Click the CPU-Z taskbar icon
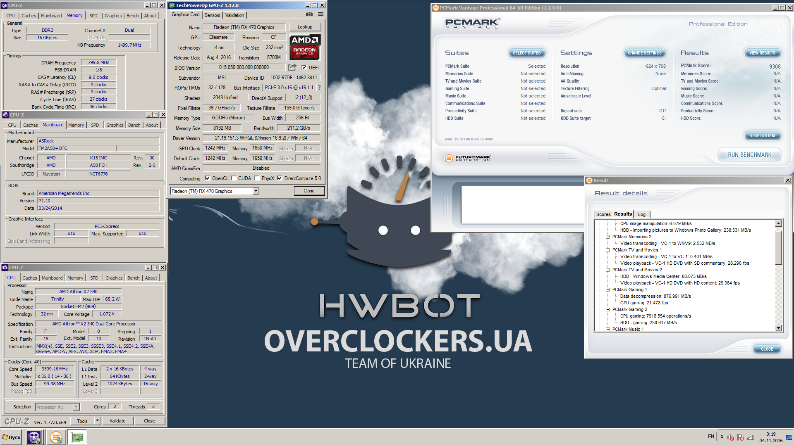794x446 pixels. click(33, 437)
